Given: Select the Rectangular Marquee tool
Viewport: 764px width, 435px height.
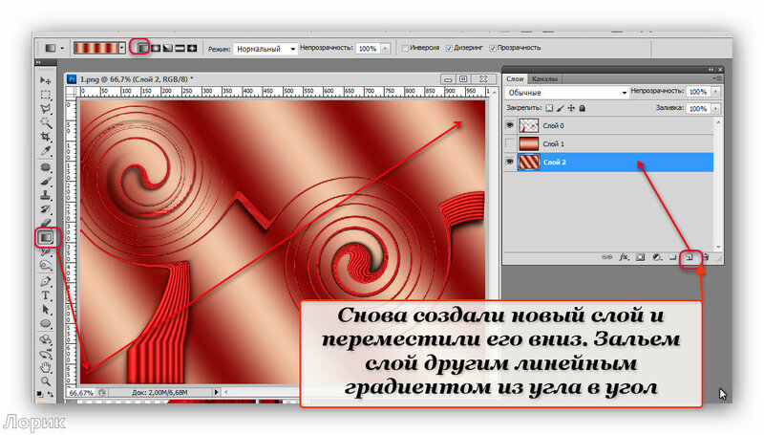Looking at the screenshot, I should tap(46, 95).
